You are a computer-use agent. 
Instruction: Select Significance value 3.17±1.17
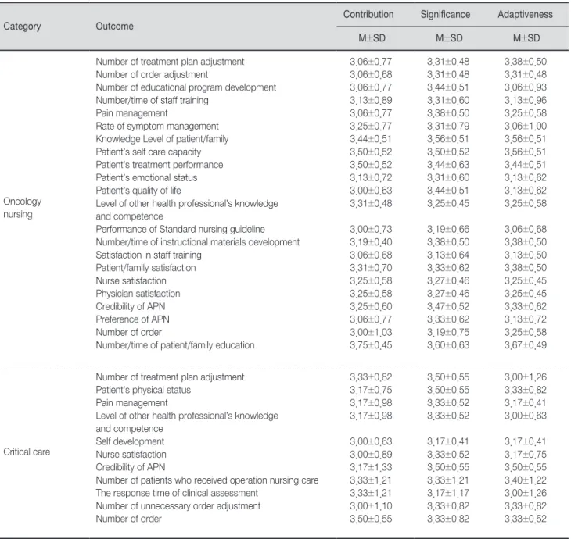coord(448,493)
